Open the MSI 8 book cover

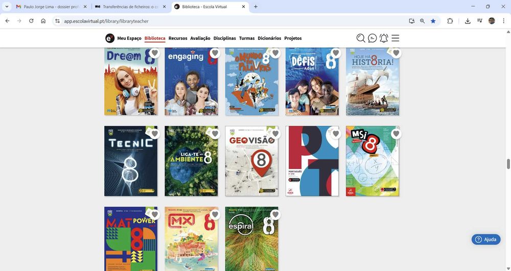pyautogui.click(x=373, y=161)
